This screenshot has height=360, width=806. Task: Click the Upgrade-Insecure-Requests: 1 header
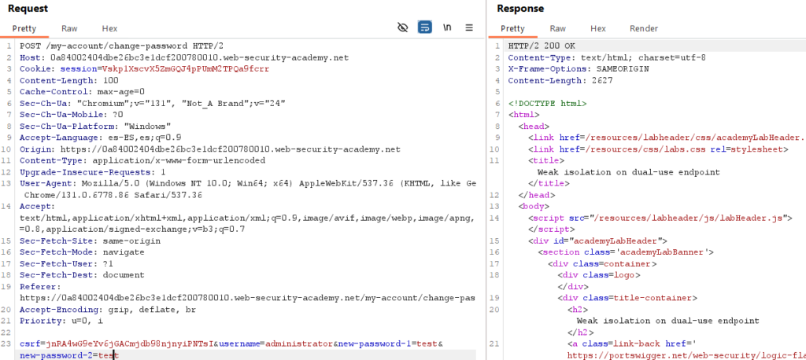[93, 172]
